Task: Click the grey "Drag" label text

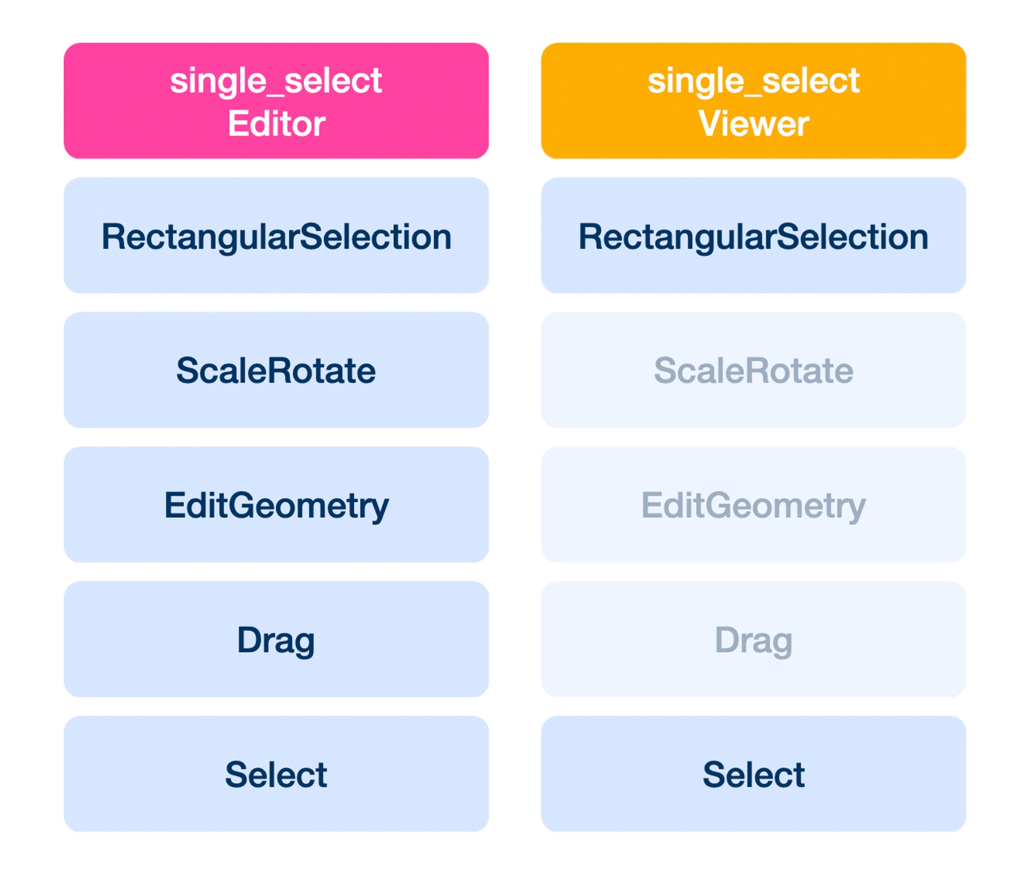Action: point(754,641)
